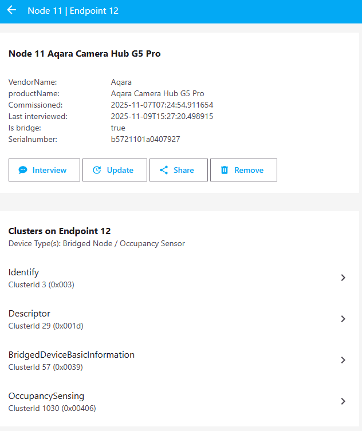Select the Identify cluster name
This screenshot has width=362, height=431.
tap(24, 272)
